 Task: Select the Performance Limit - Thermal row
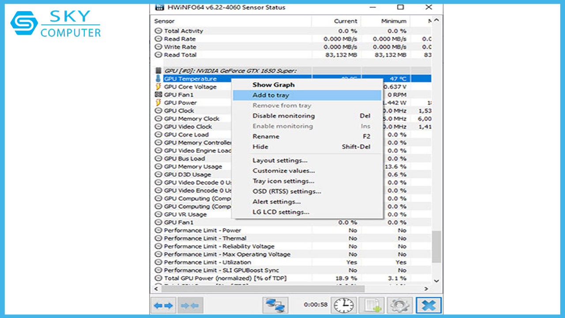click(205, 238)
